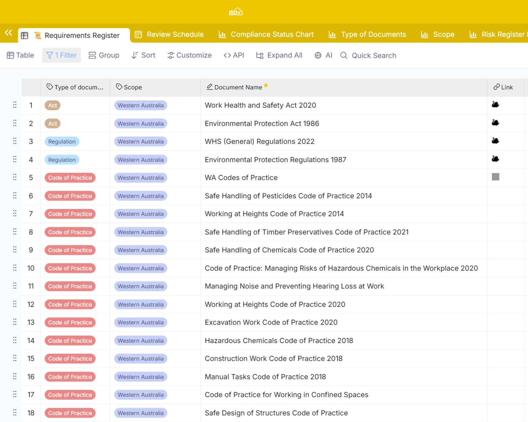Click the Quick Search field

373,56
